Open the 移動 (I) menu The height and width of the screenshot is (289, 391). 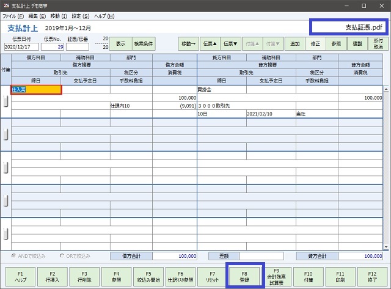click(x=59, y=16)
